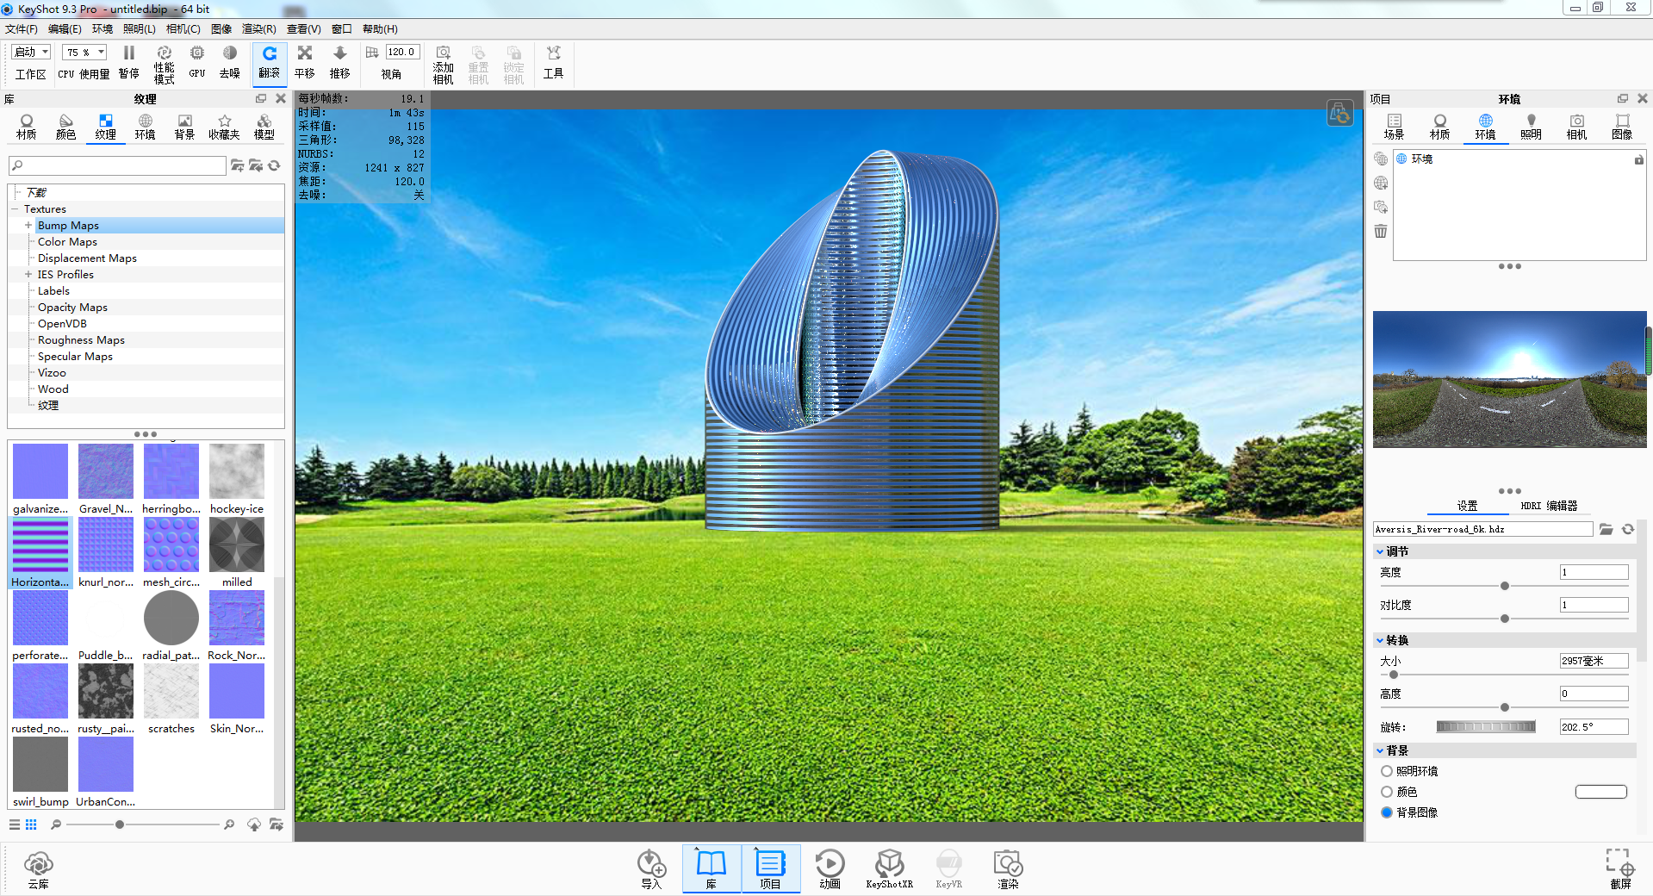Toggle Performance Mode (性能模式)

[165, 65]
